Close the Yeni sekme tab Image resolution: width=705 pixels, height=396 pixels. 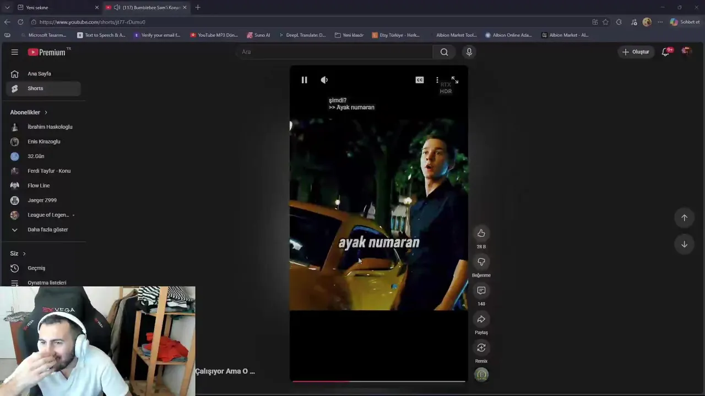coord(96,7)
